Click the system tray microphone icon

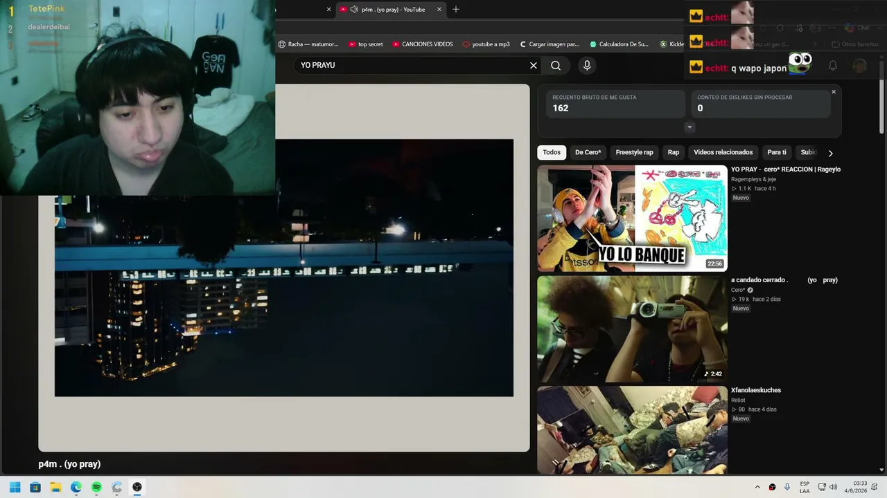[x=787, y=487]
